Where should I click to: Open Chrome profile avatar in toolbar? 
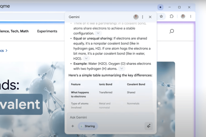pyautogui.click(x=183, y=16)
